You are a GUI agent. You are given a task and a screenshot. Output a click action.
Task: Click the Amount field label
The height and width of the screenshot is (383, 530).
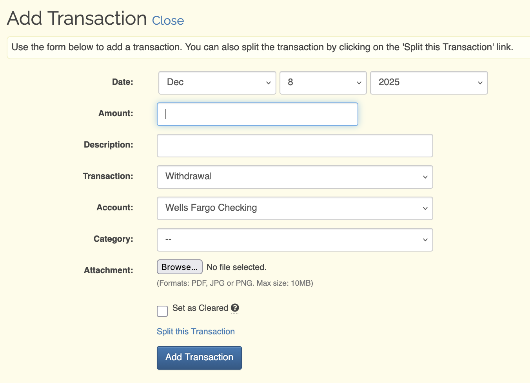116,113
